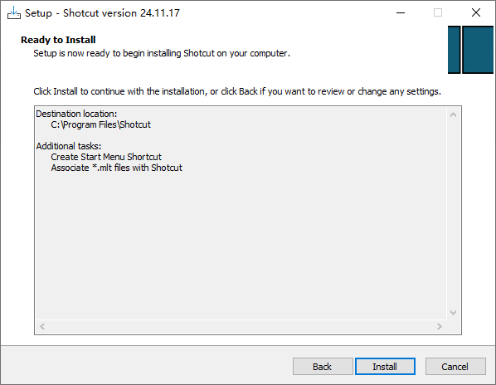Screen dimensions: 496x385
Task: Click the setup installer icon in title bar
Action: (x=14, y=13)
